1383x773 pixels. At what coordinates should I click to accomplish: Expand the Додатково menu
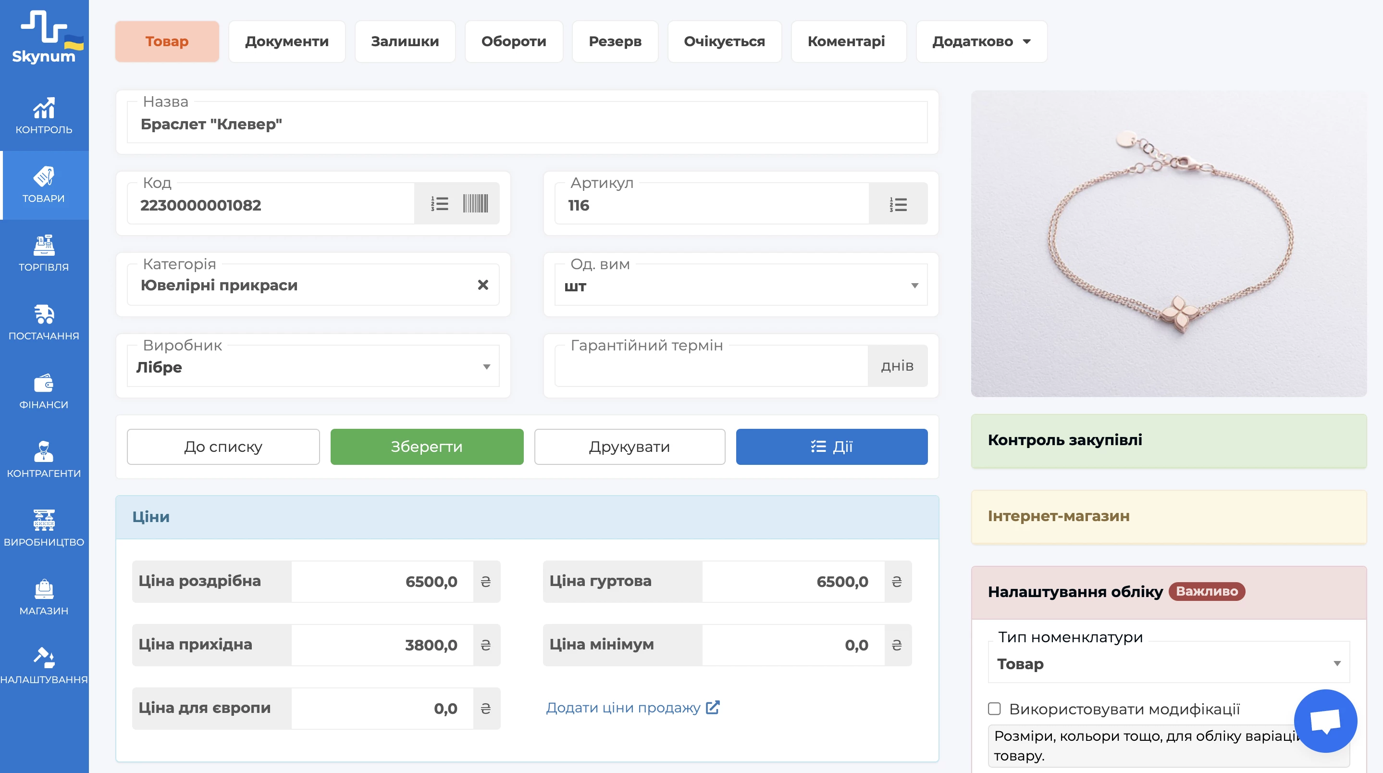tap(981, 41)
